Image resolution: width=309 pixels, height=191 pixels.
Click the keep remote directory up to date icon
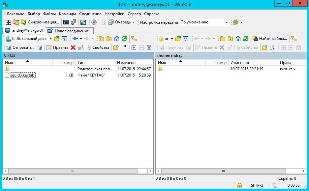pyautogui.click(x=83, y=22)
